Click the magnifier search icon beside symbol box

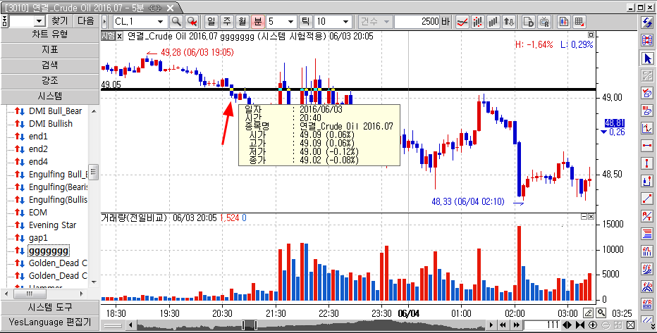[176, 21]
